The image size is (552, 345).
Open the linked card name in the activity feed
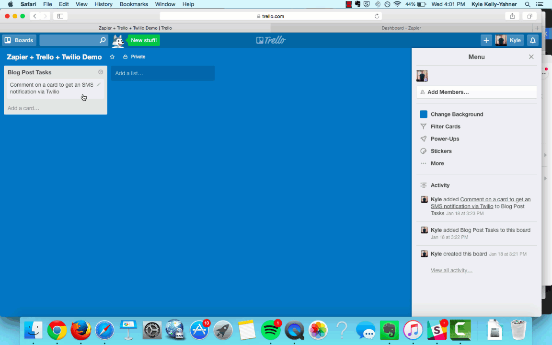pyautogui.click(x=481, y=203)
